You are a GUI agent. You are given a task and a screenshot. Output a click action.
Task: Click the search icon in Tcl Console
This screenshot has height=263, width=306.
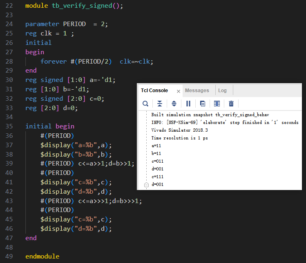[x=145, y=104]
